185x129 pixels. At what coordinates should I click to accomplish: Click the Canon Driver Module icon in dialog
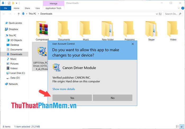coord(56,68)
